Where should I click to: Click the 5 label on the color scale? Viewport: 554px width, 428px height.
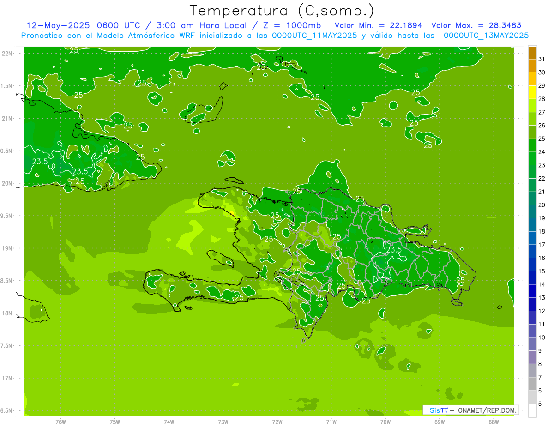(540, 404)
